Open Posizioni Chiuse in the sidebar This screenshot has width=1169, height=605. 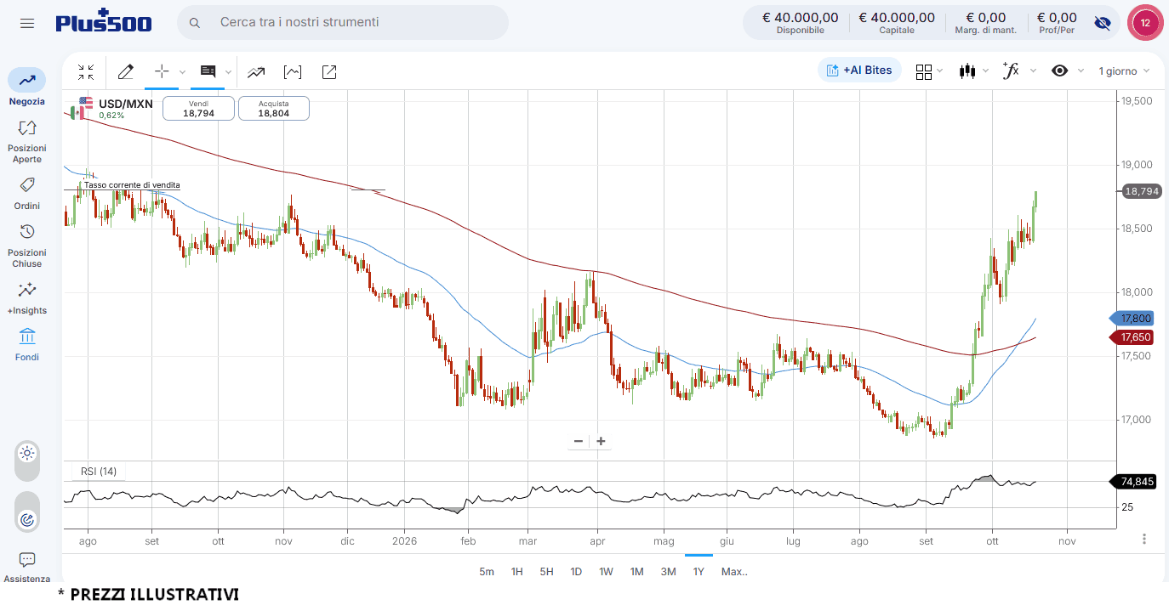(27, 246)
